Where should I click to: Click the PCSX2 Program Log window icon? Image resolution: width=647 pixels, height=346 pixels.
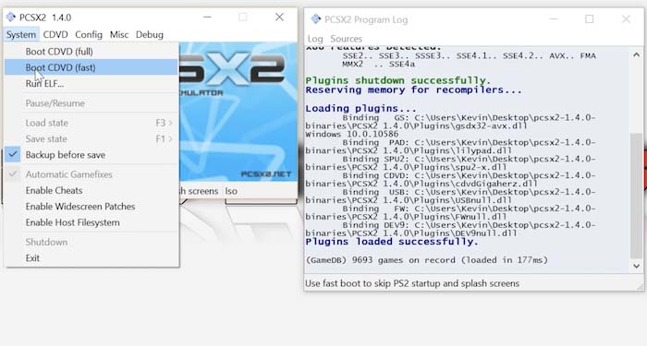316,19
